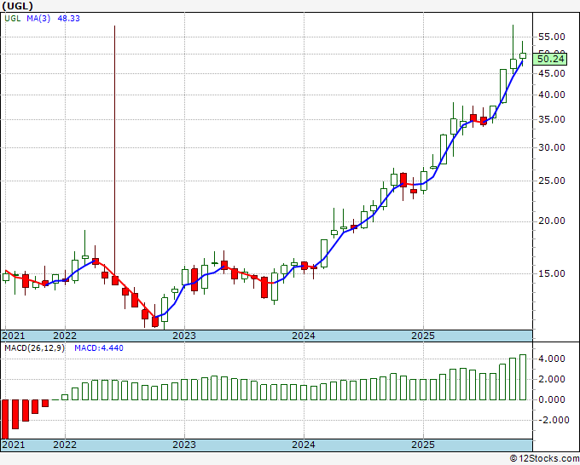Click the MA(3) indicator label
580x465 pixels.
click(38, 19)
